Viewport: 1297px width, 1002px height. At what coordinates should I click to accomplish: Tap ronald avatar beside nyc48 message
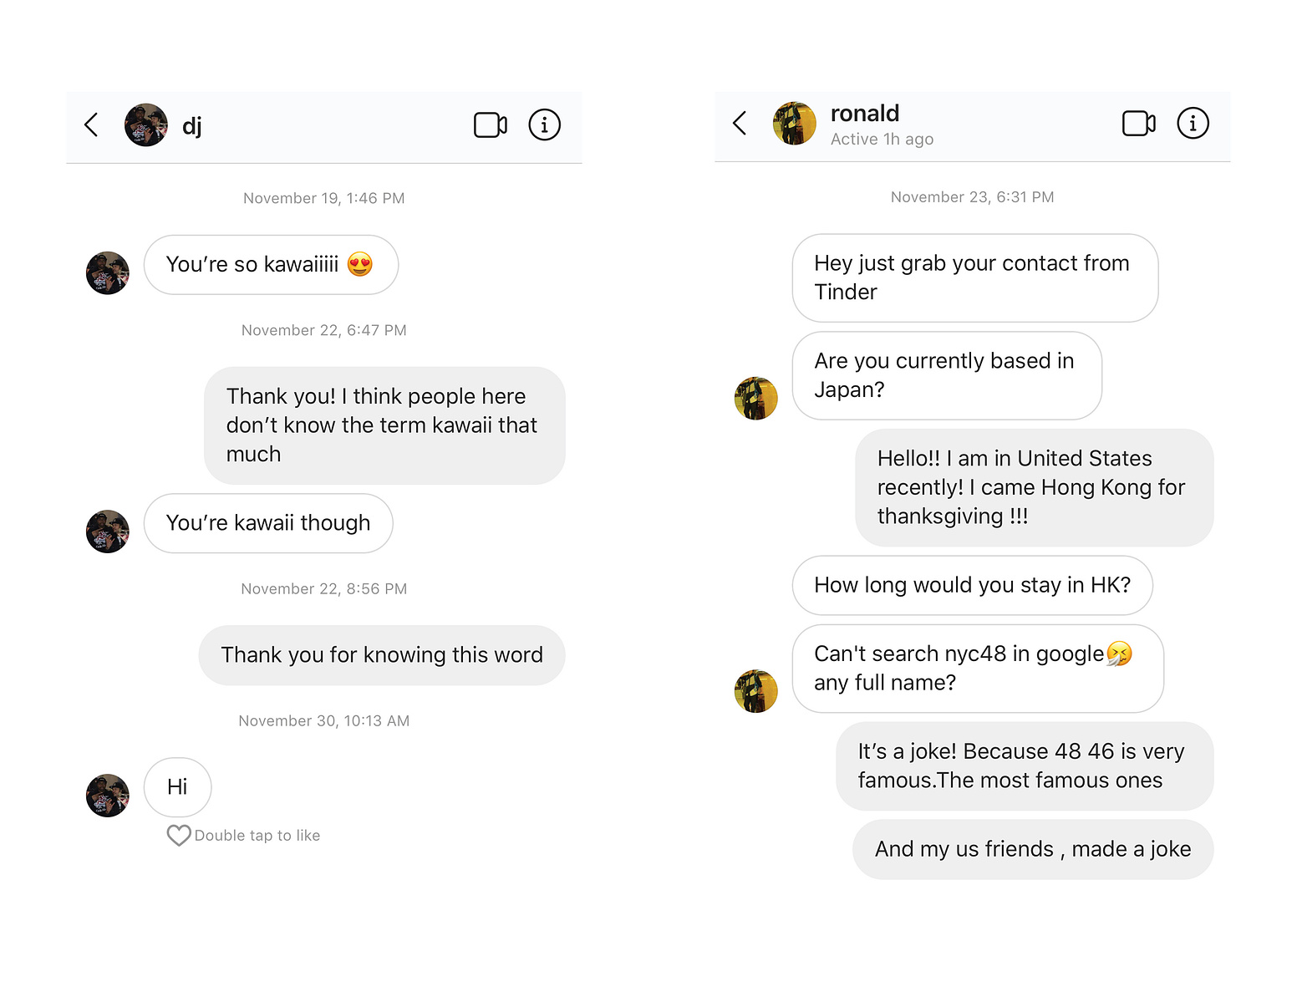click(x=756, y=691)
